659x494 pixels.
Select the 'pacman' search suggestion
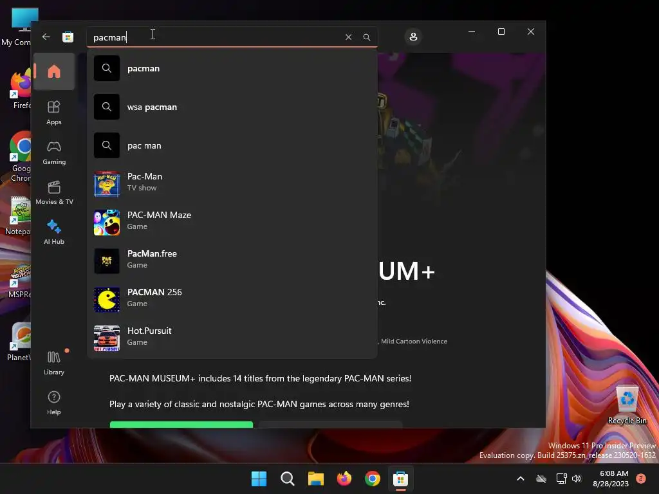(x=232, y=68)
